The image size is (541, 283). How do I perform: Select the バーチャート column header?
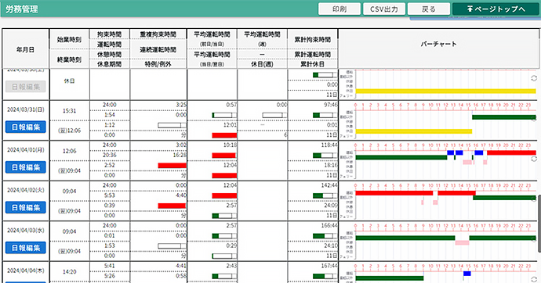[x=438, y=44]
